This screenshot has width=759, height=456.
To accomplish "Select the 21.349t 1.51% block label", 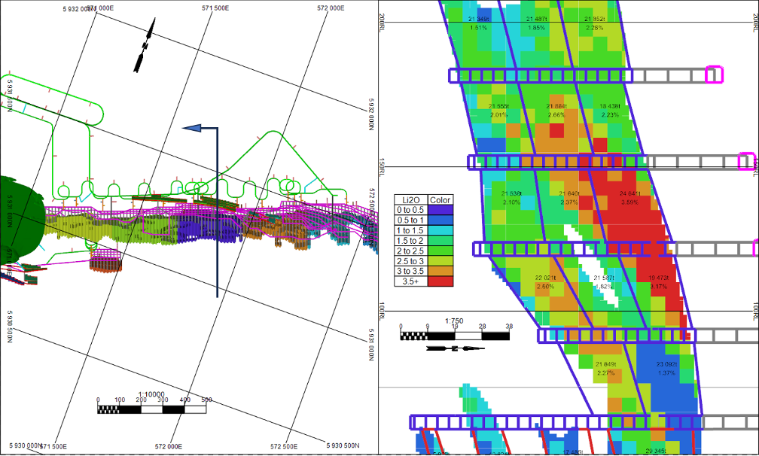I will click(x=480, y=23).
